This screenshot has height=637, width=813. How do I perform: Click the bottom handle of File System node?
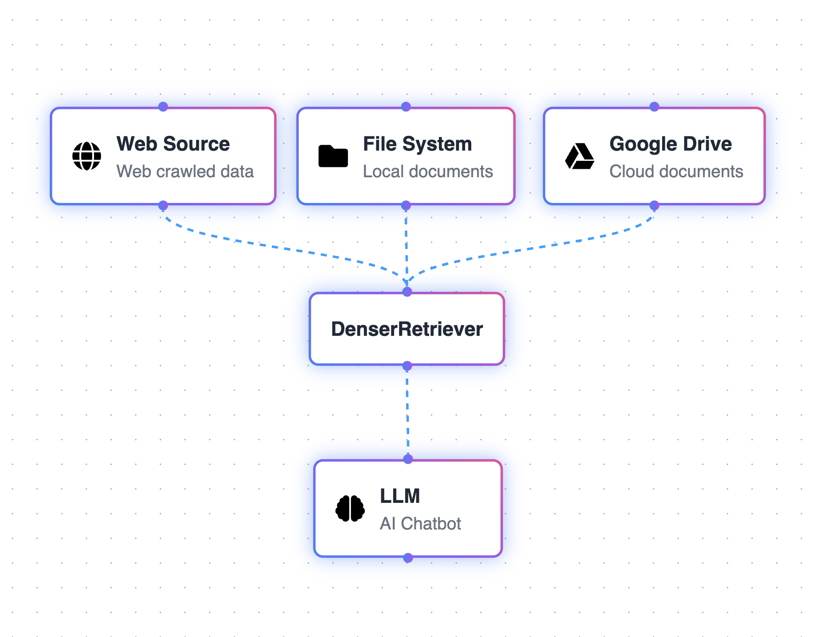pos(406,205)
